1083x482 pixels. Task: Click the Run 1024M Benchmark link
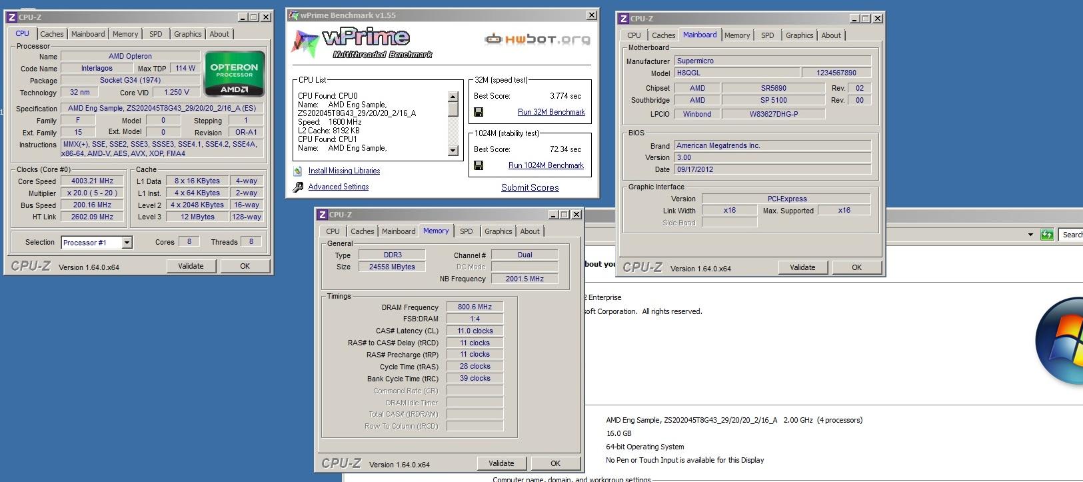(x=546, y=165)
